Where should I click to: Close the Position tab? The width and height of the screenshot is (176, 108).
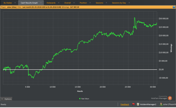(90, 3)
